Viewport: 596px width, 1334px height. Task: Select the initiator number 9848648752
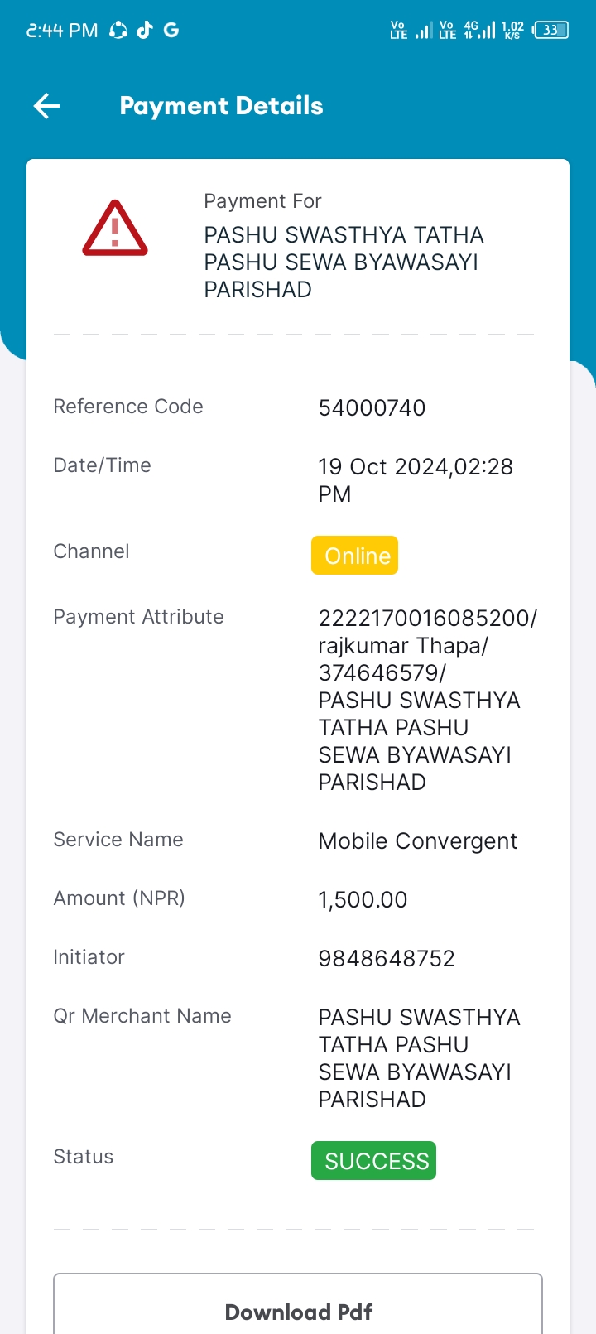click(387, 958)
